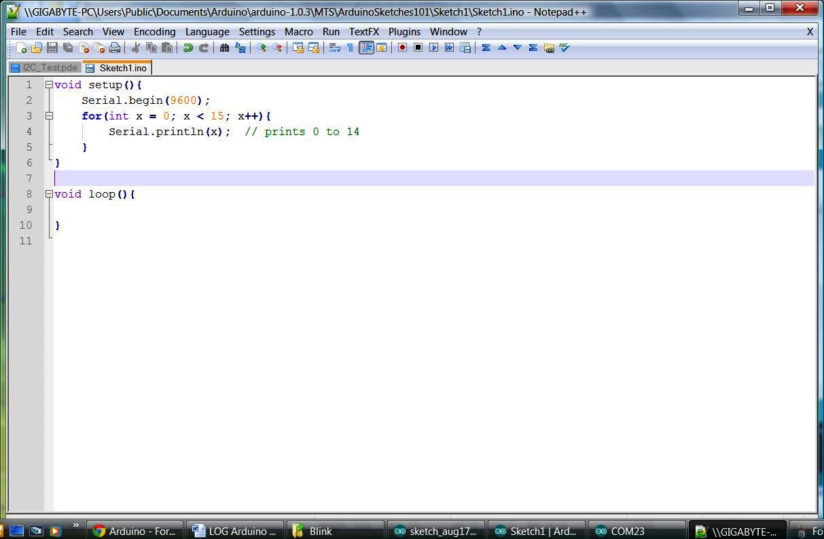Open the File menu

click(18, 32)
